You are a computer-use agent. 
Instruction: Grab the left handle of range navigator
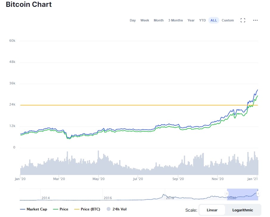coord(227,194)
